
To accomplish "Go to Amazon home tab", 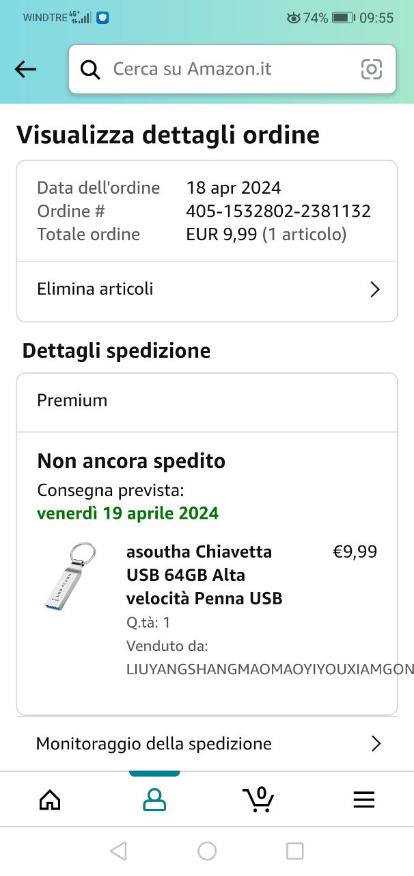I will point(50,799).
